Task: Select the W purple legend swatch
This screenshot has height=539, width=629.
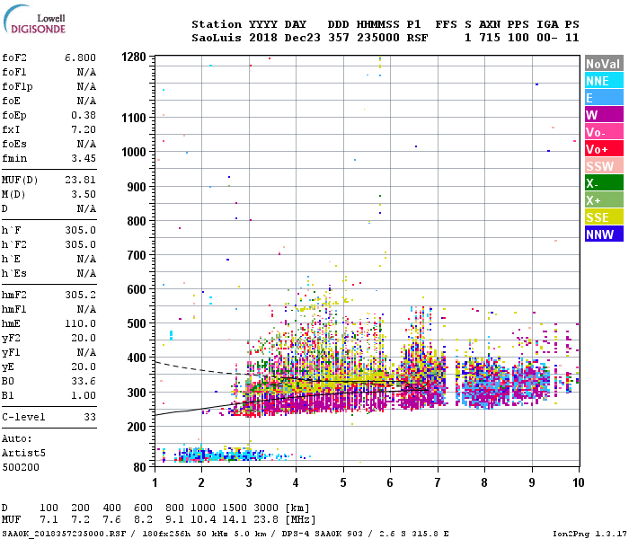Action: pyautogui.click(x=604, y=115)
